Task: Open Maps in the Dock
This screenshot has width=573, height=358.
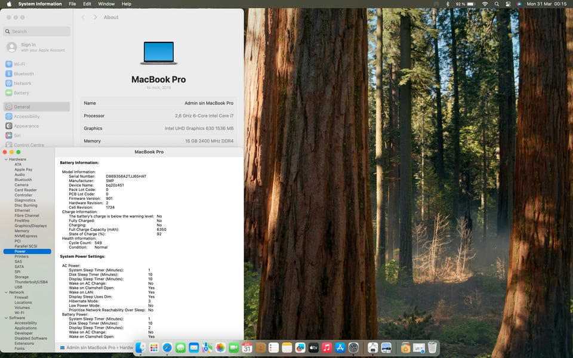Action: tap(207, 347)
